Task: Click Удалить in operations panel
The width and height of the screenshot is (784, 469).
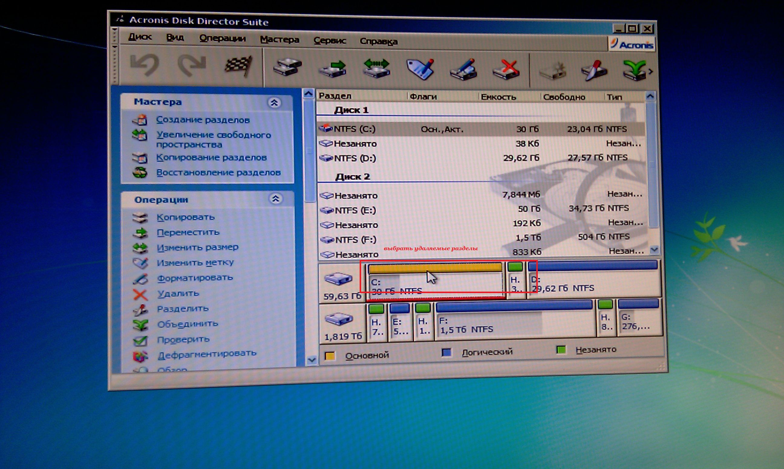Action: pyautogui.click(x=178, y=294)
